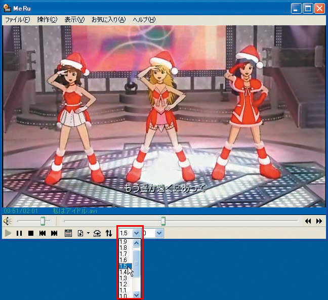Jump to the previous track
328x300 pixels.
pos(43,233)
